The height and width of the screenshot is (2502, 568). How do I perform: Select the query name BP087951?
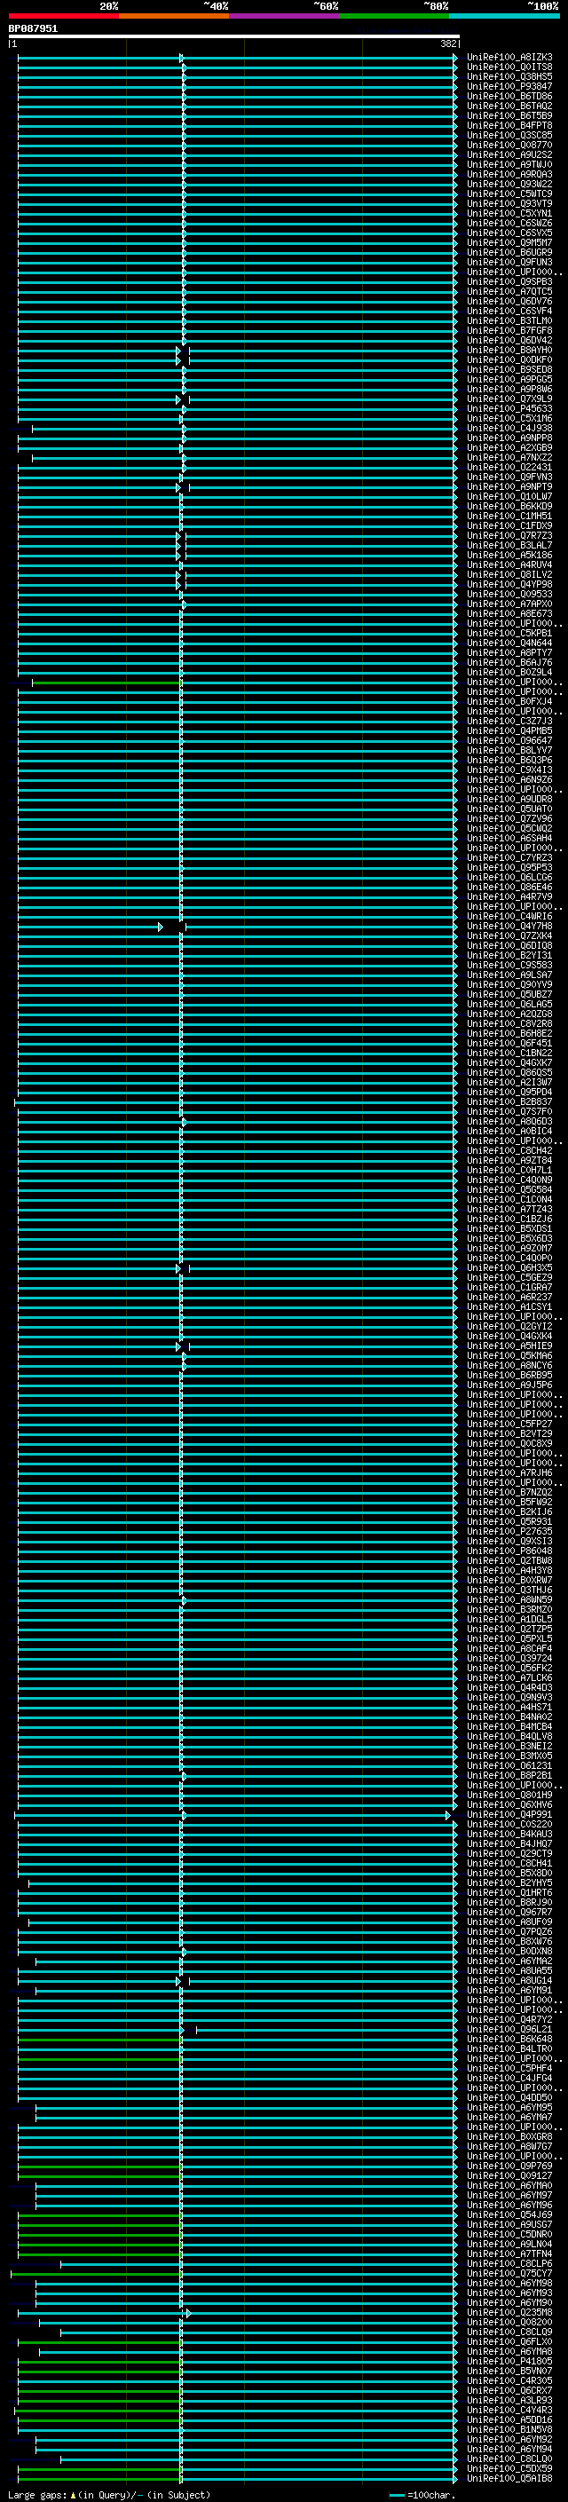[x=33, y=28]
